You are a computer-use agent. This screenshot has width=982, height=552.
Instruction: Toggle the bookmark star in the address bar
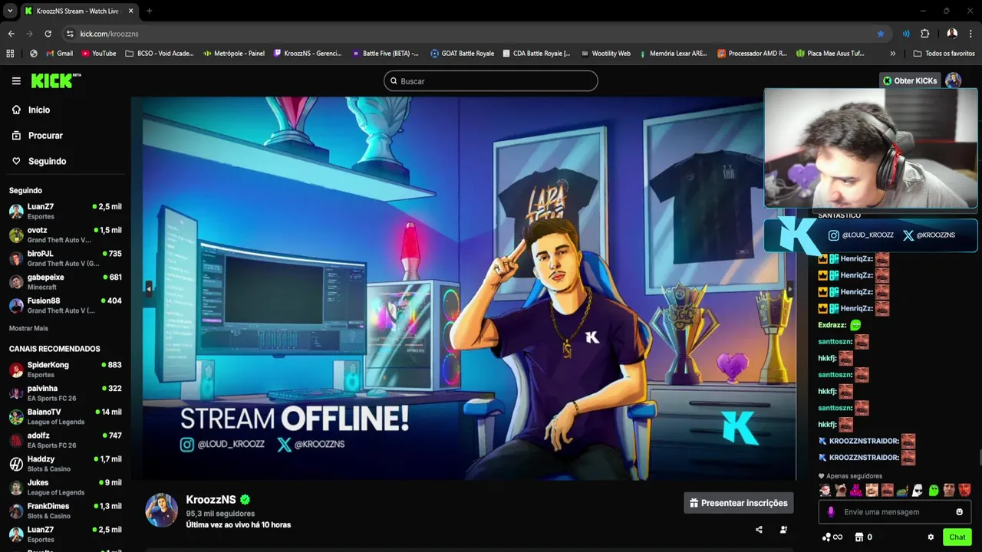click(x=881, y=34)
